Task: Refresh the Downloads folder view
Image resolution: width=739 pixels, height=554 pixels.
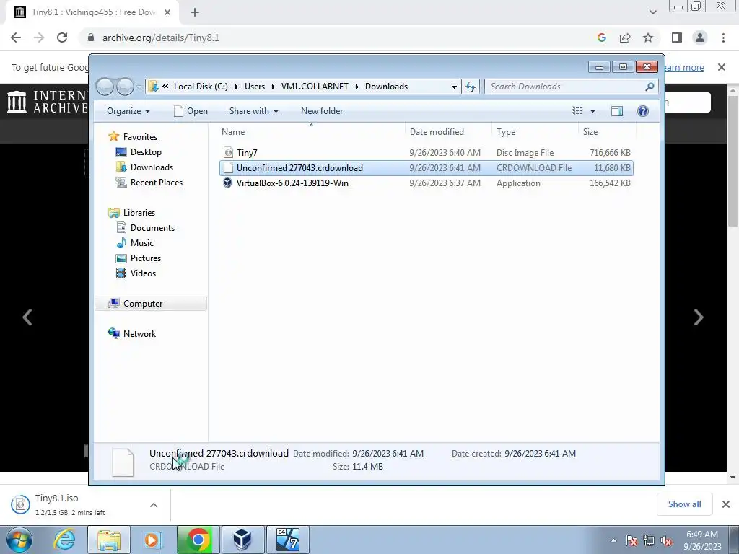Action: (x=471, y=87)
